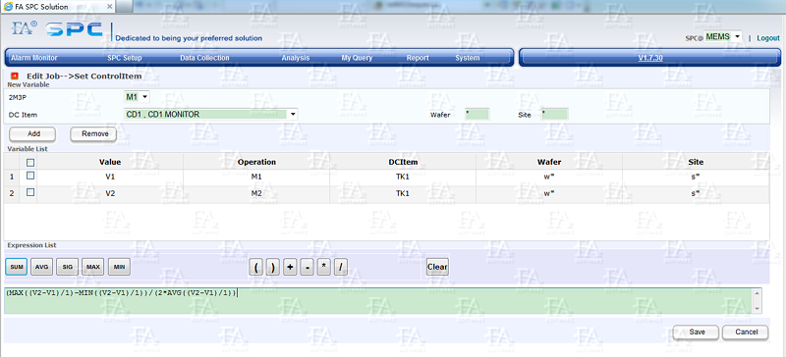This screenshot has height=357, width=786.
Task: Save the control item
Action: tap(697, 332)
